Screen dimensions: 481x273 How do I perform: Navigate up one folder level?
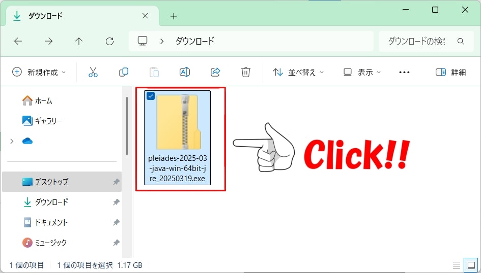79,41
